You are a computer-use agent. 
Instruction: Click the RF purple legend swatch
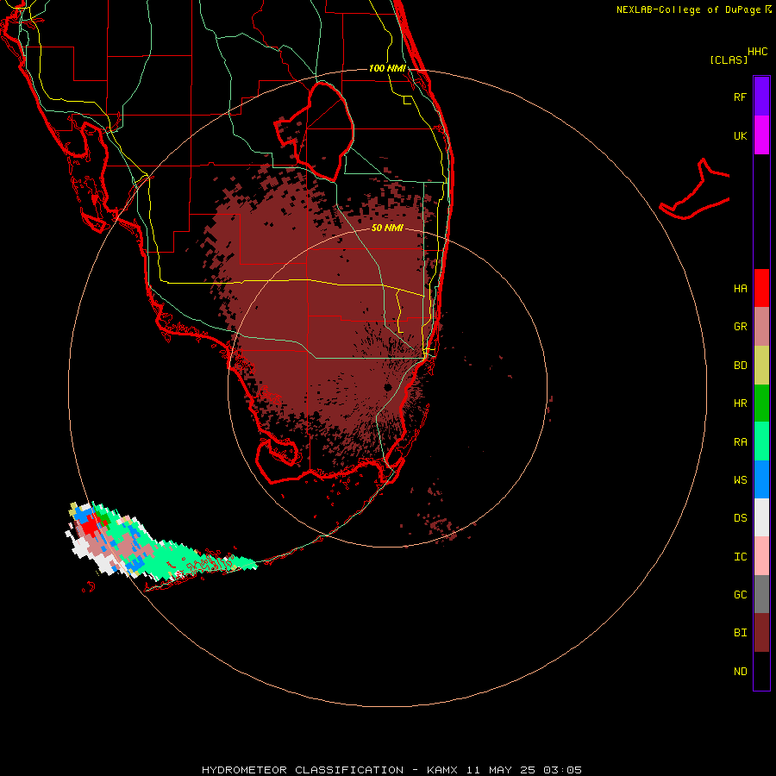pyautogui.click(x=761, y=96)
